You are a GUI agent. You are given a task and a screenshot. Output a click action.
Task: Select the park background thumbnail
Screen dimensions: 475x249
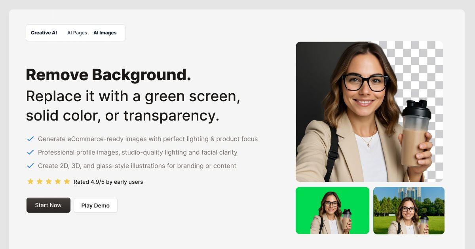408,210
